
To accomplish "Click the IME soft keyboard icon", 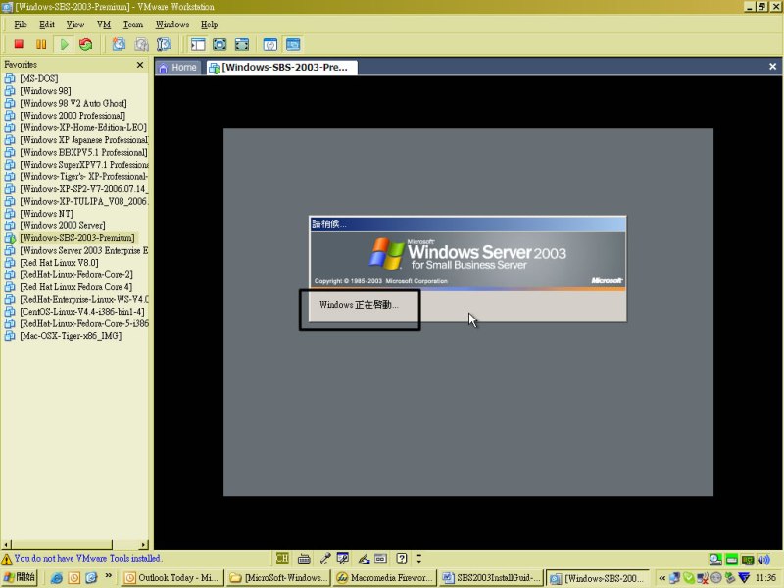I will point(304,559).
